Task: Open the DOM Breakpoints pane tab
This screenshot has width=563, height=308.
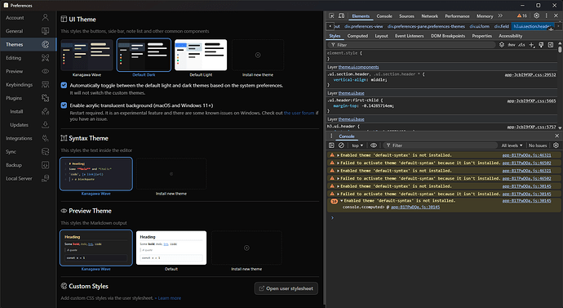Action: 448,36
